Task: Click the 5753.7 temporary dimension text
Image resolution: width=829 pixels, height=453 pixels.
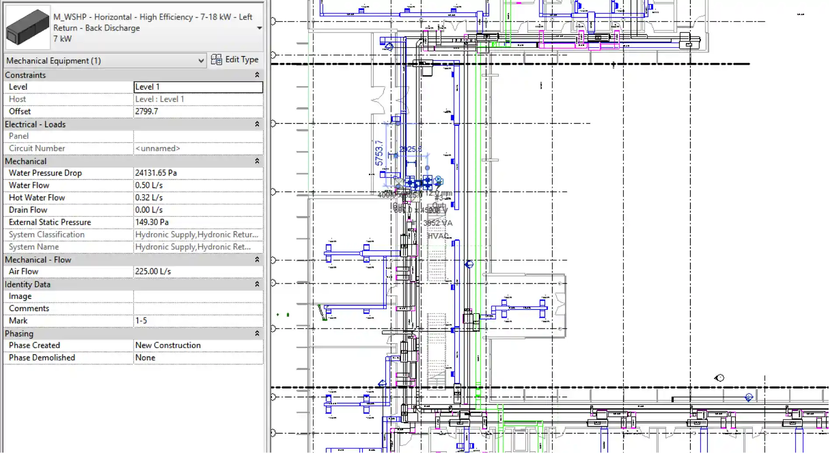Action: pos(379,153)
